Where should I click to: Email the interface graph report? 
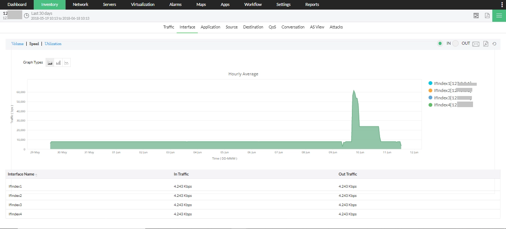click(x=476, y=44)
